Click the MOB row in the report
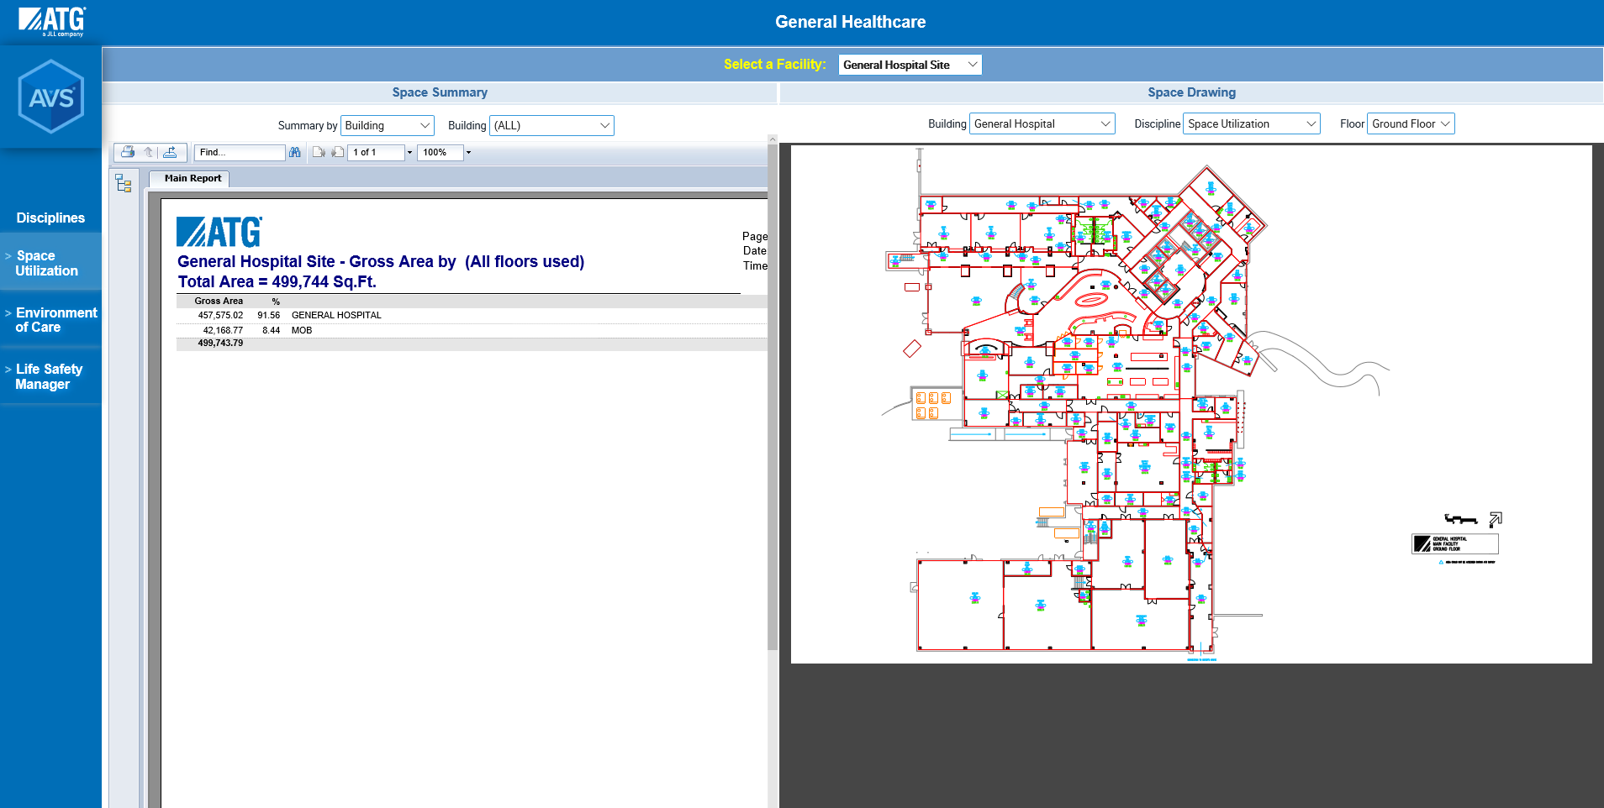Image resolution: width=1604 pixels, height=808 pixels. pos(471,331)
